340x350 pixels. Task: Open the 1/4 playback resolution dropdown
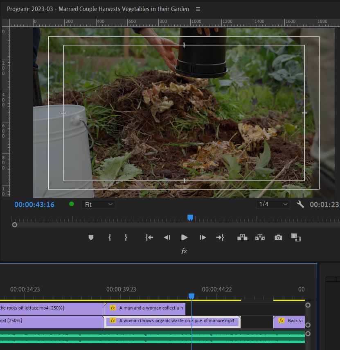coord(273,204)
